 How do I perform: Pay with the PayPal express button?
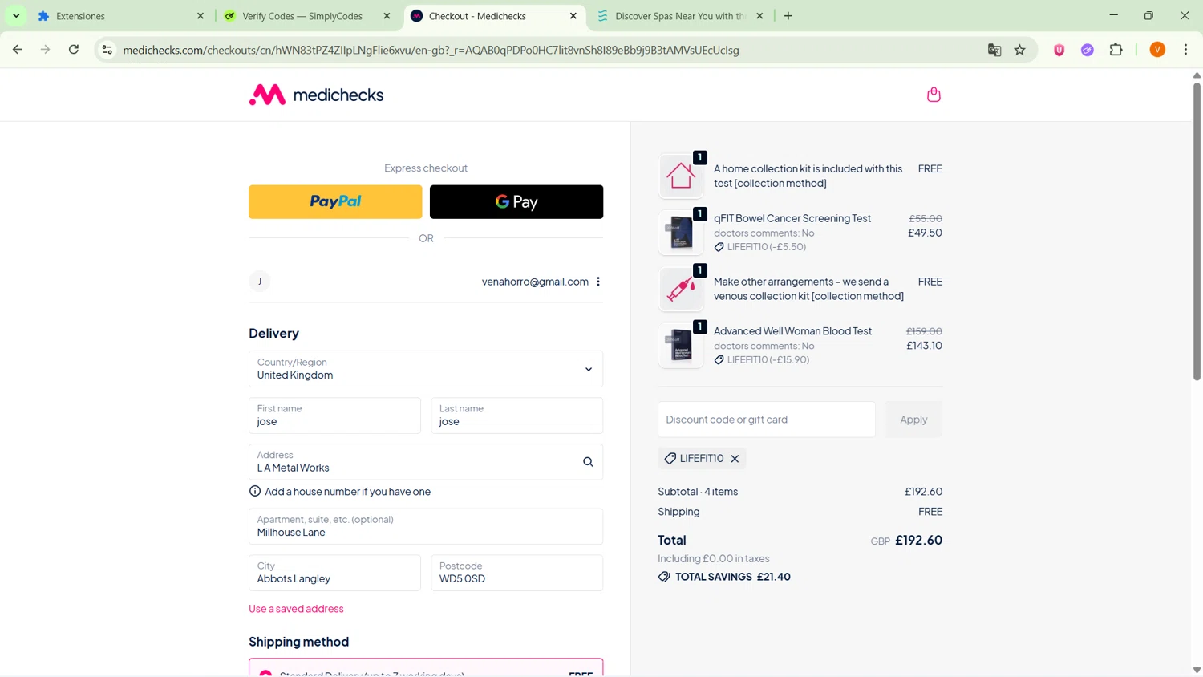click(335, 202)
